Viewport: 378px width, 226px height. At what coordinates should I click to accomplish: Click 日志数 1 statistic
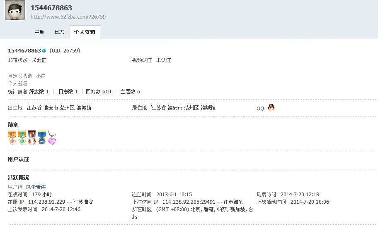pyautogui.click(x=68, y=92)
